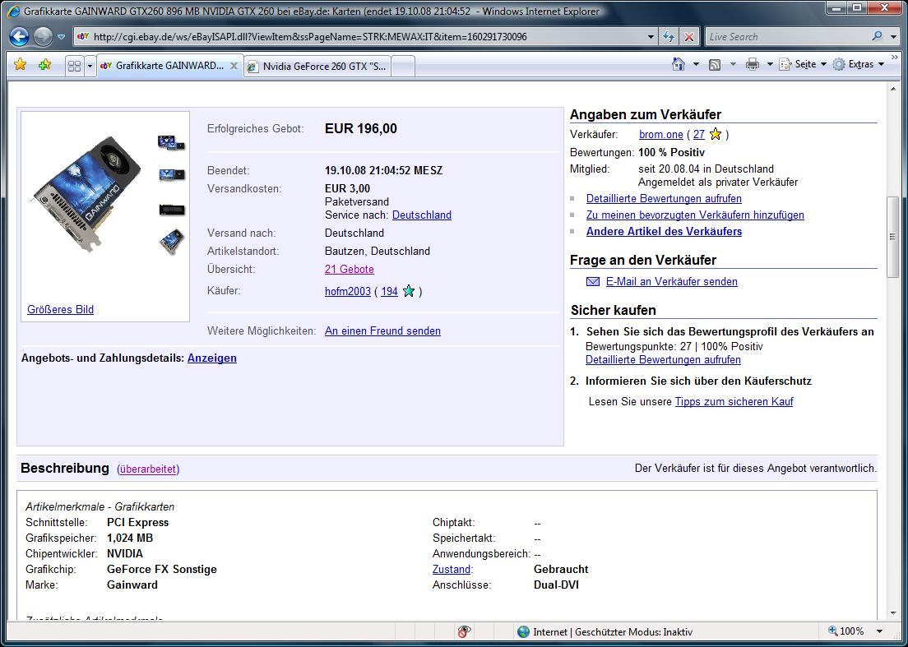
Task: Open the feeds dropdown arrow
Action: (x=733, y=64)
